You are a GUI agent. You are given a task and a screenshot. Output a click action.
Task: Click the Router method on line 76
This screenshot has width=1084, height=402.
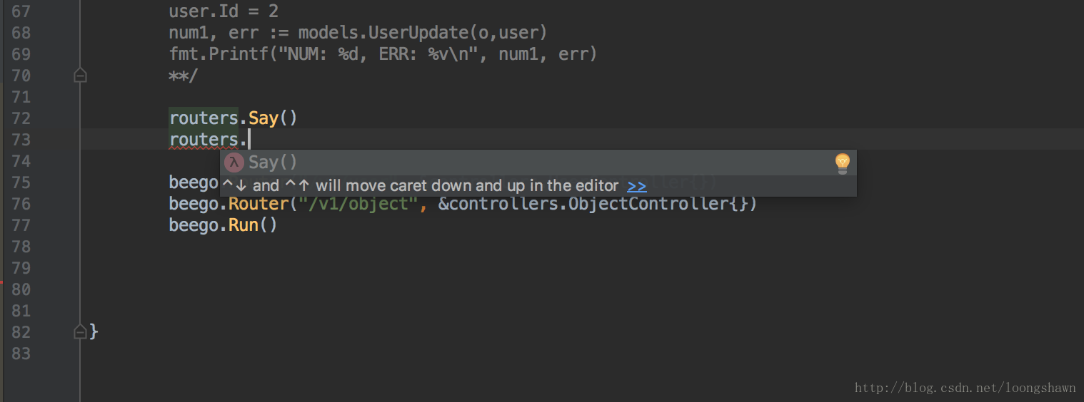(x=258, y=204)
